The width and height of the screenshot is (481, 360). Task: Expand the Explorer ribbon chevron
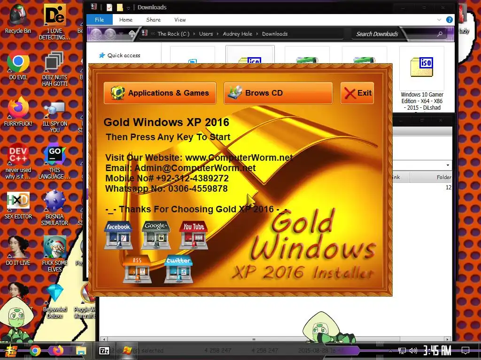tap(439, 20)
